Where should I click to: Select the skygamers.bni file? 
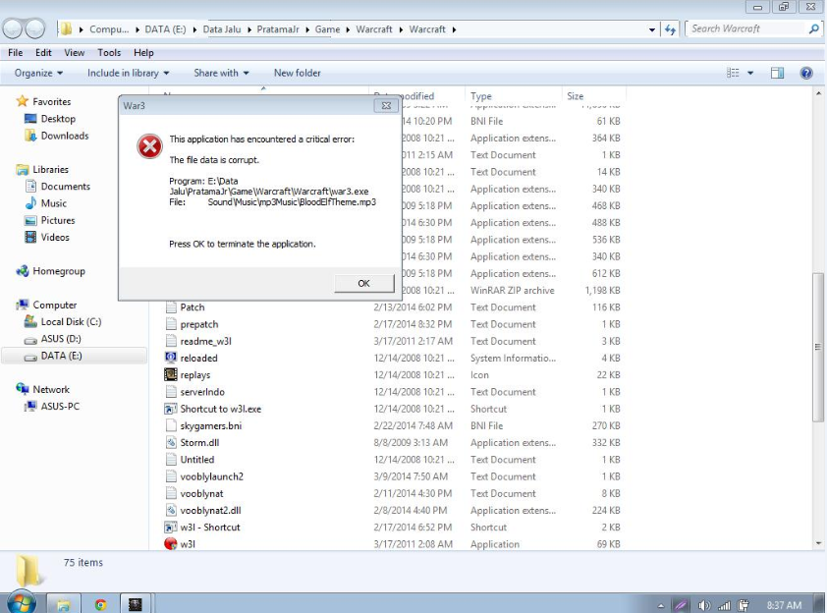pos(211,425)
